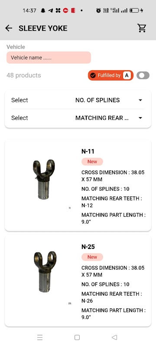Select the N-11 sleeve yoke image

point(44,179)
